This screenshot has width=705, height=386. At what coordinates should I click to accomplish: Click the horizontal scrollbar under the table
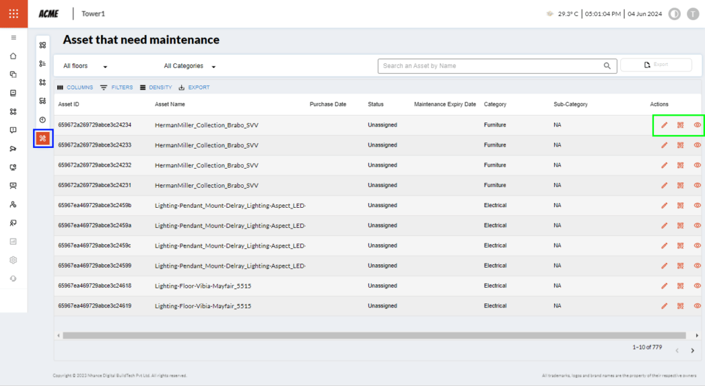372,335
